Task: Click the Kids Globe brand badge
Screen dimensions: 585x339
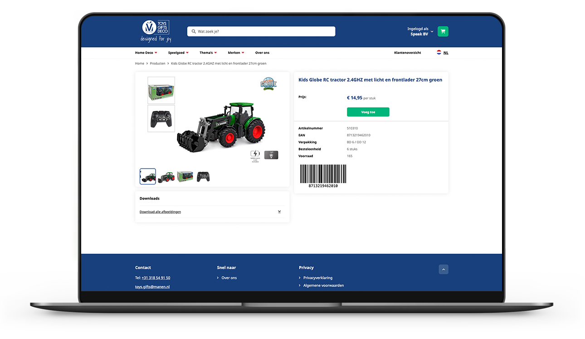Action: pos(268,84)
